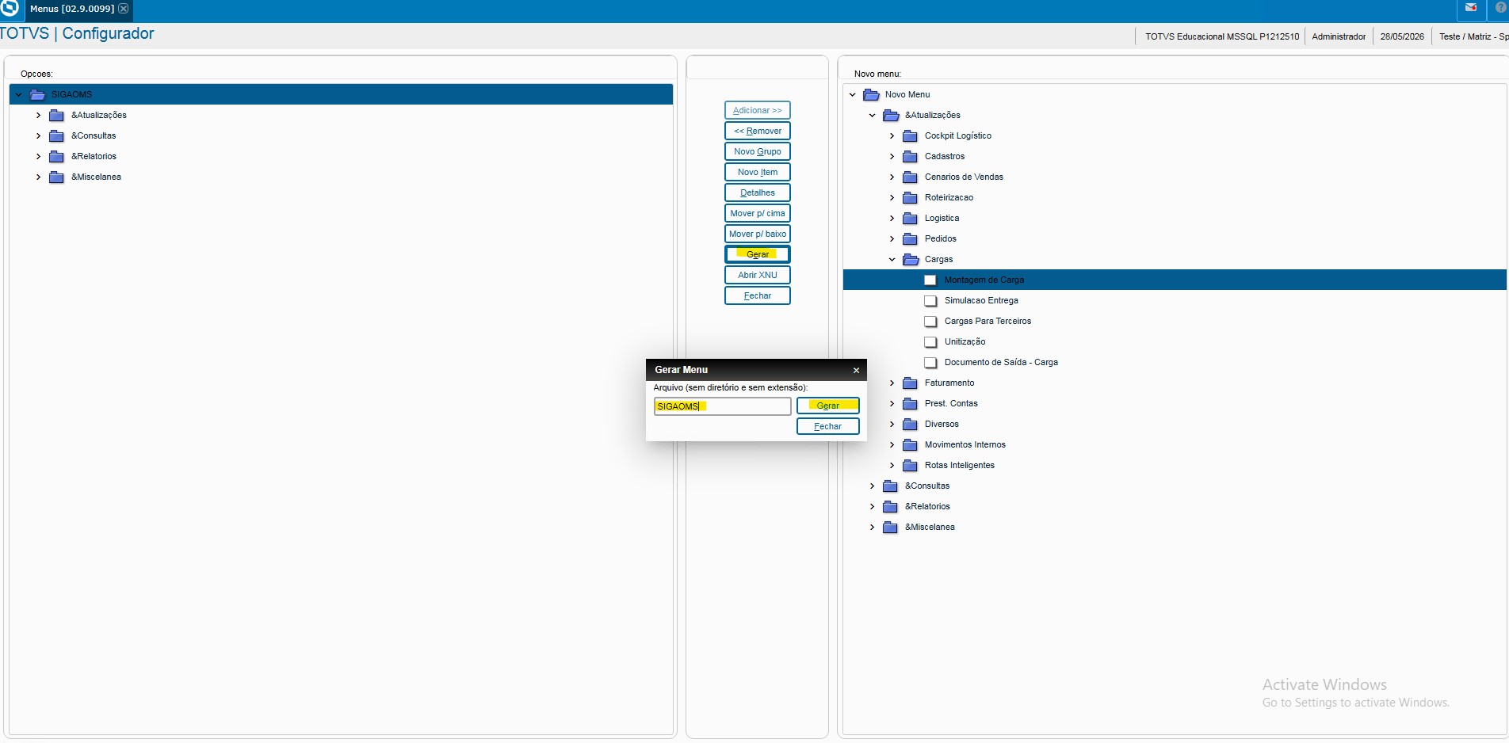
Task: Open Detalhes for the selected item
Action: point(758,192)
